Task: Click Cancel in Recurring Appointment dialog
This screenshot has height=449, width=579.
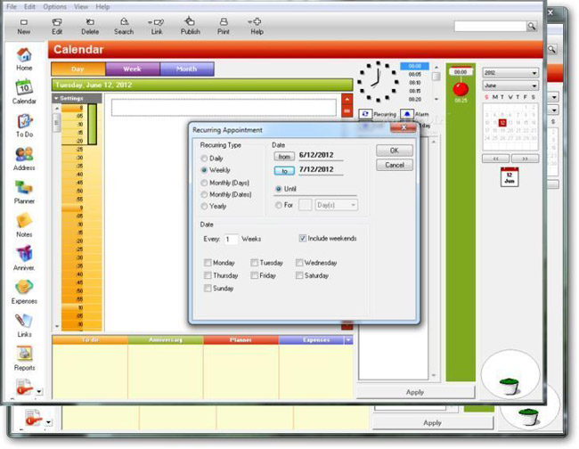Action: 394,165
